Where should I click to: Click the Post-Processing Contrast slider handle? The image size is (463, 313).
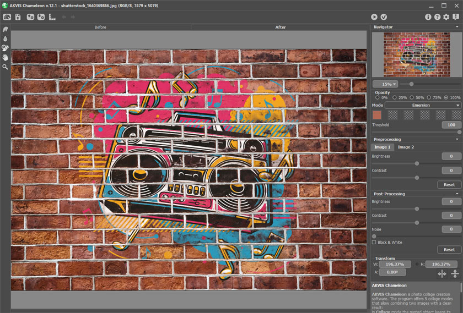(417, 223)
